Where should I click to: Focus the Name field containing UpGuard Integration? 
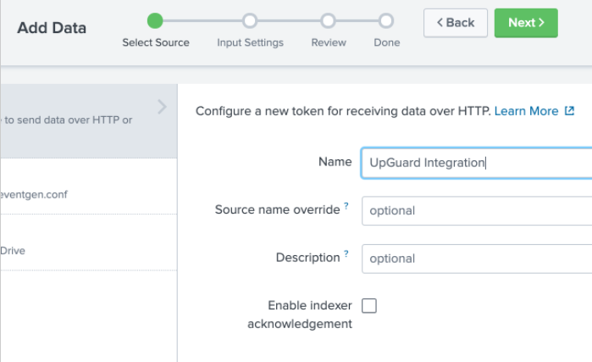[476, 163]
